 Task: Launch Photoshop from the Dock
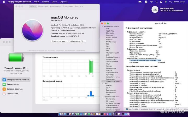(x=68, y=114)
